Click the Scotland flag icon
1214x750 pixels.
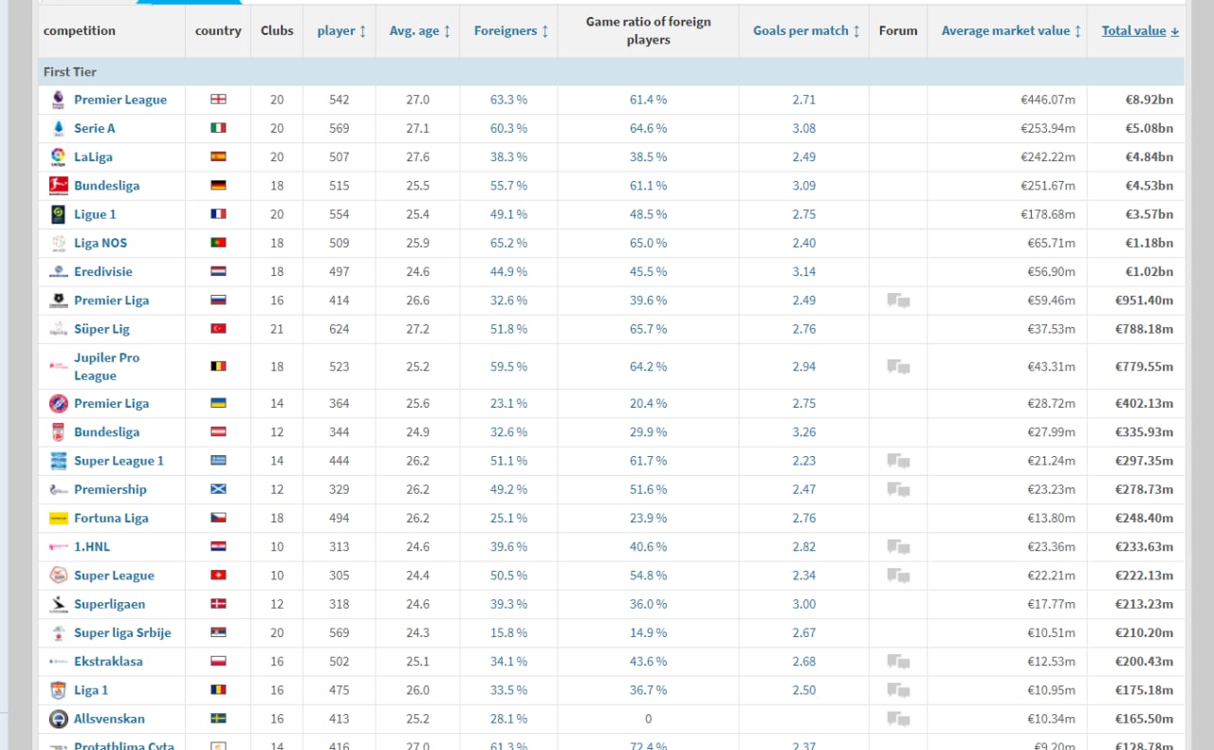218,489
